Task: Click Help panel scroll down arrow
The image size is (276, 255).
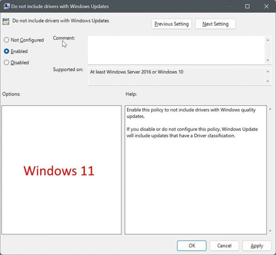Action: [270, 231]
